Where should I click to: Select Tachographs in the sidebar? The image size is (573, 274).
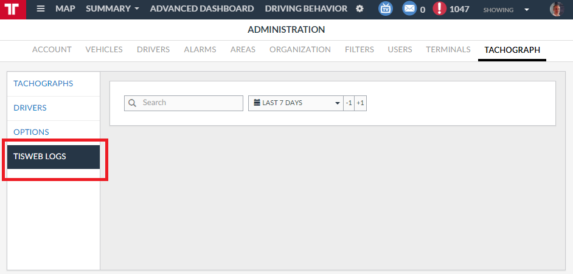(43, 84)
